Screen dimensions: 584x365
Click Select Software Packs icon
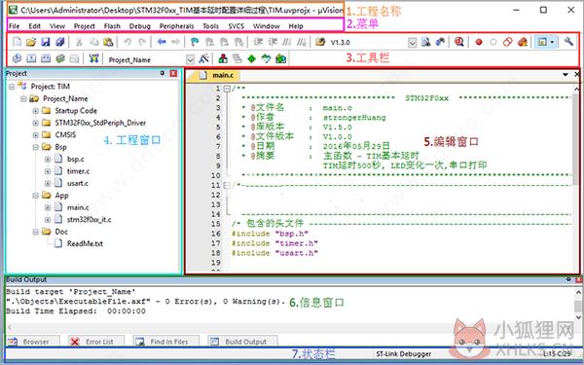click(x=266, y=58)
